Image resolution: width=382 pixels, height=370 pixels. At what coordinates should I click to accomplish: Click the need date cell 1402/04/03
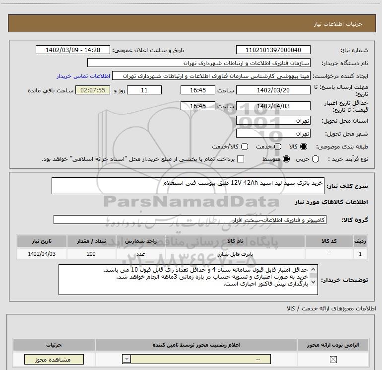pyautogui.click(x=42, y=254)
